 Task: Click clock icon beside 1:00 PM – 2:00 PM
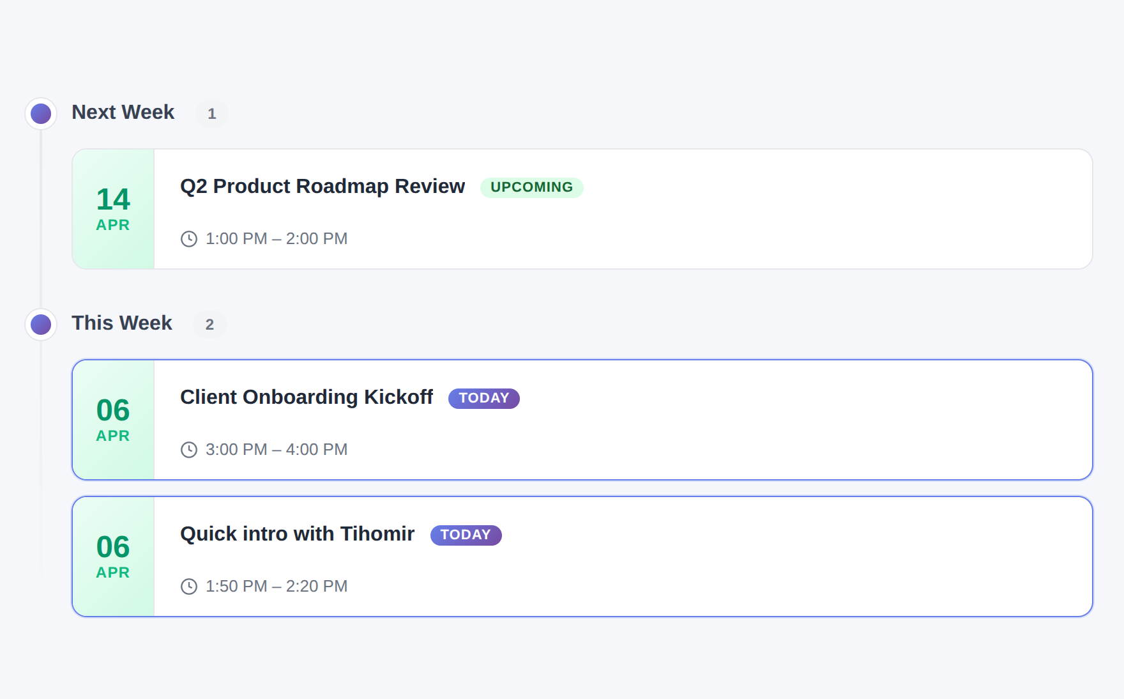pyautogui.click(x=189, y=239)
